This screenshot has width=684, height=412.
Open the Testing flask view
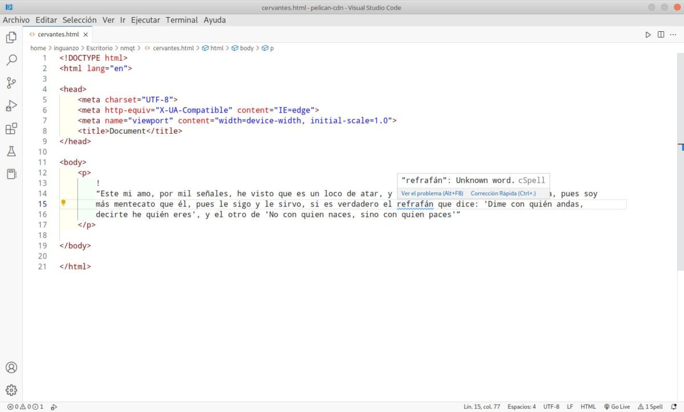pos(11,151)
